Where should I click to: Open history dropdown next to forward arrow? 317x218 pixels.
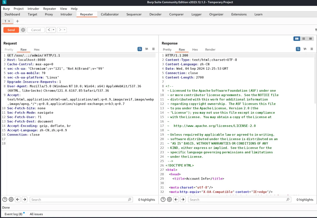click(64, 30)
